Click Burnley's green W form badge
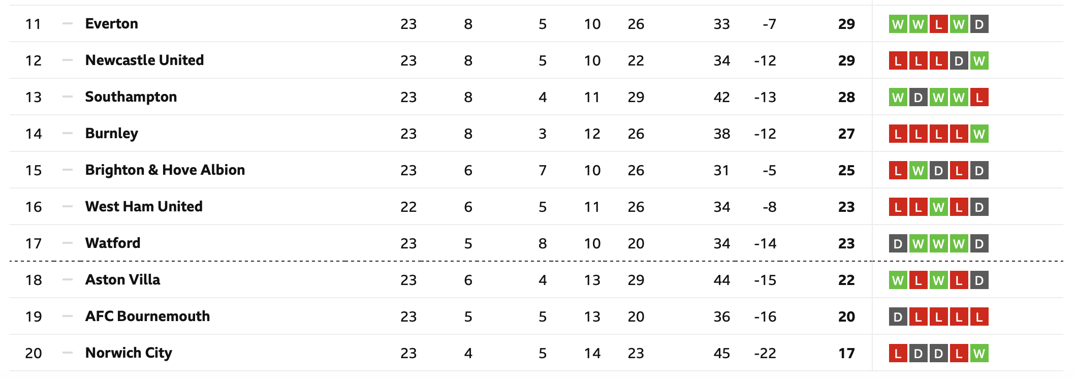The height and width of the screenshot is (379, 1076). click(x=979, y=134)
